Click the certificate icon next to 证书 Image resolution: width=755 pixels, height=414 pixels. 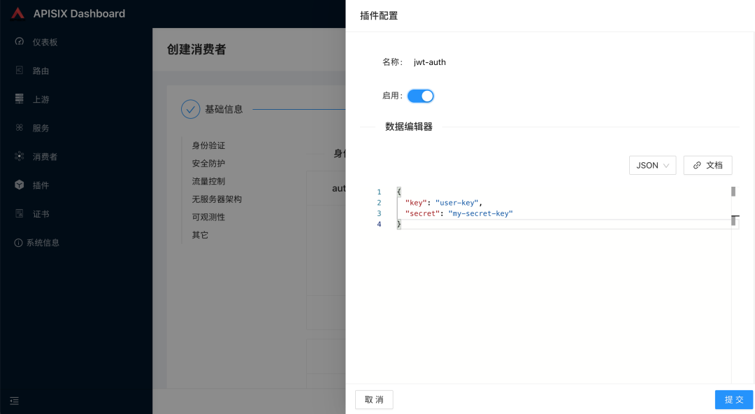tap(20, 213)
